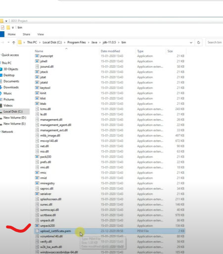Click the verify.dll file icon

click(37, 242)
